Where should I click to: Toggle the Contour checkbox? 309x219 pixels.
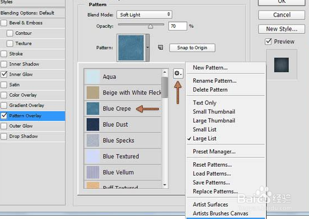pyautogui.click(x=10, y=33)
